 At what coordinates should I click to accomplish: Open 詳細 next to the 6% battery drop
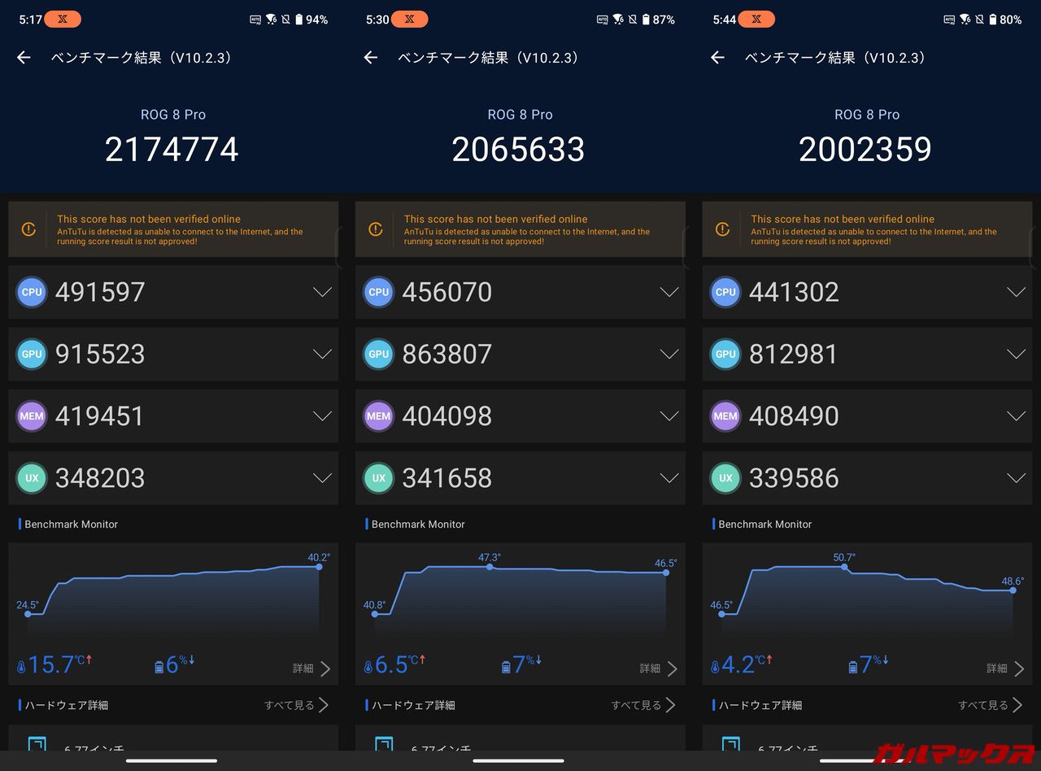(312, 669)
